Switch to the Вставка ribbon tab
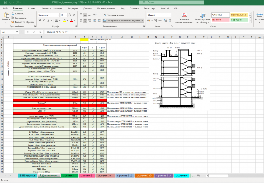 (x=31, y=8)
